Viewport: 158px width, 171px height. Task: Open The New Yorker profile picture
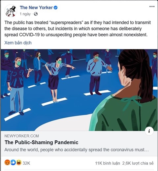coord(11,11)
